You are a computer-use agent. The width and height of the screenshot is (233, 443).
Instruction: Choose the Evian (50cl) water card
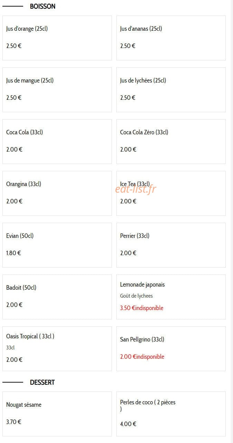(57, 245)
